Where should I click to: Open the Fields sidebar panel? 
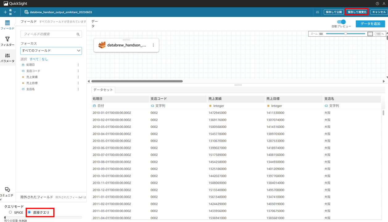pyautogui.click(x=7, y=25)
